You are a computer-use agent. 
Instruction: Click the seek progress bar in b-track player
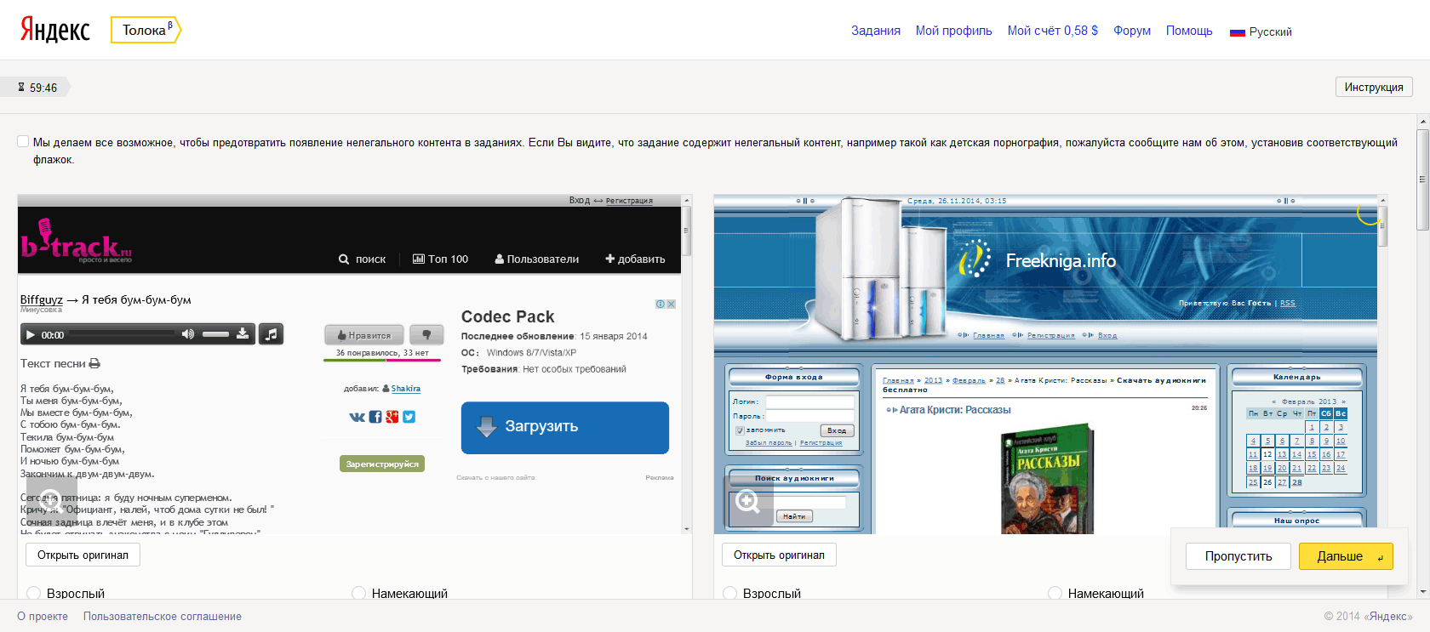(x=122, y=334)
